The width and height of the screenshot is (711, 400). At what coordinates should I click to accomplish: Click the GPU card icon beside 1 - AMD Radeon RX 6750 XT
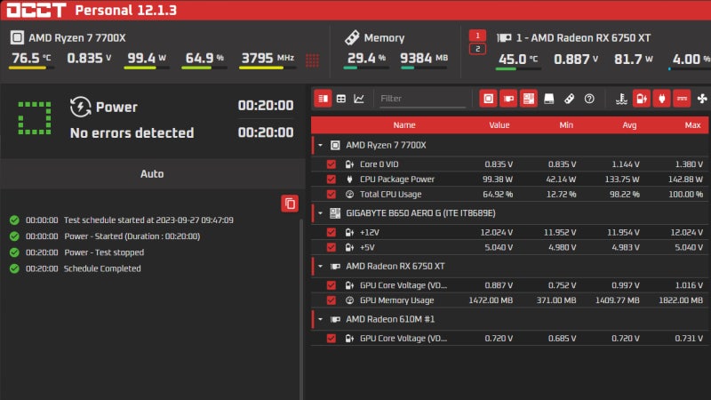point(504,37)
